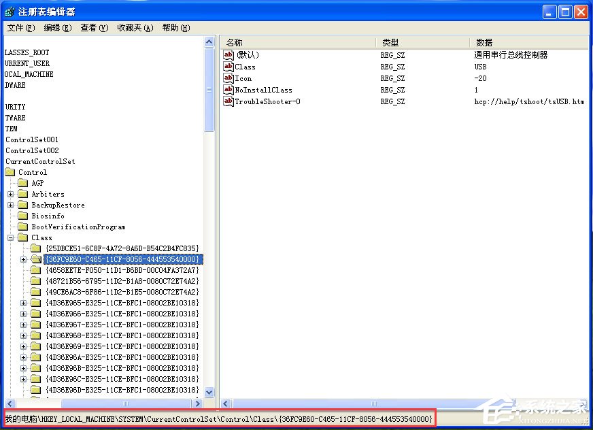Click the ab icon beside (默认) value
The image size is (593, 430).
229,55
